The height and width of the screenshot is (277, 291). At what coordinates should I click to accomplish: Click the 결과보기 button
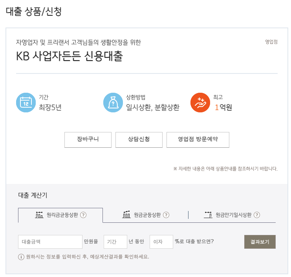[x=260, y=242]
